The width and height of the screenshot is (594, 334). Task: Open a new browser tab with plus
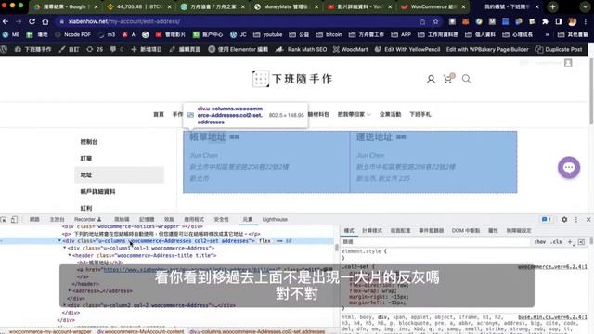[x=553, y=6]
